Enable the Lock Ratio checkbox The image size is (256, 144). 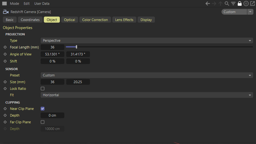pos(43,89)
